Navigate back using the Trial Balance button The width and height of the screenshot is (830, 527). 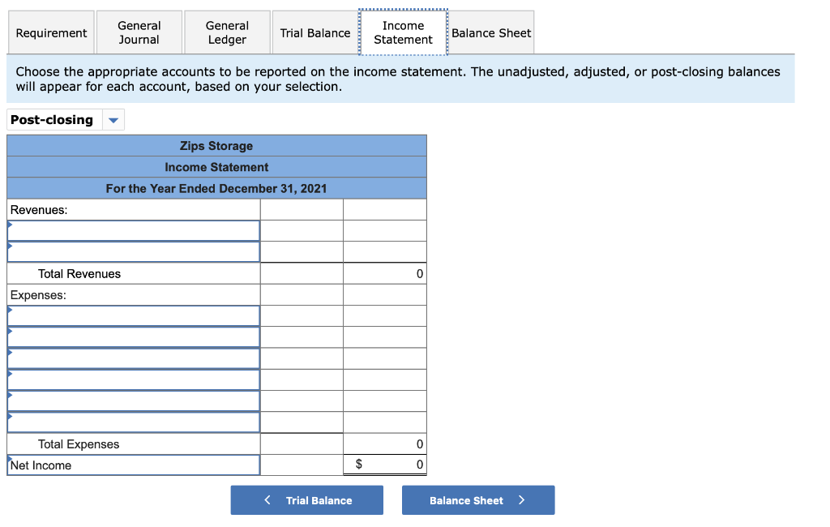pyautogui.click(x=306, y=499)
